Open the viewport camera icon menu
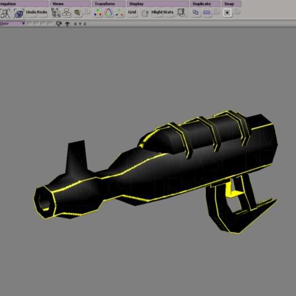296x296 pixels. (x=59, y=24)
